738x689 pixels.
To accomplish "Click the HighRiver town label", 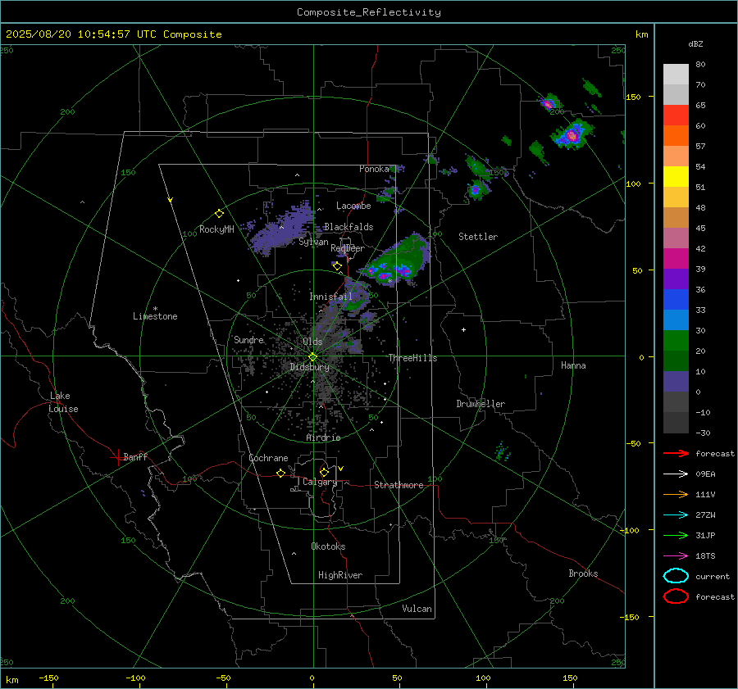I will [x=340, y=575].
